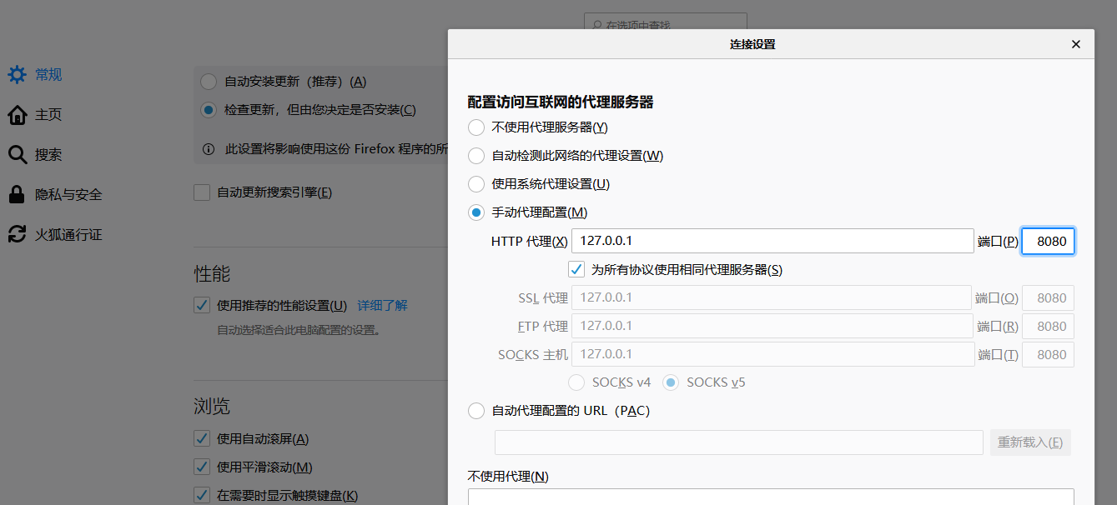The image size is (1117, 505).
Task: Select SOCKS v4 radio option
Action: click(576, 382)
